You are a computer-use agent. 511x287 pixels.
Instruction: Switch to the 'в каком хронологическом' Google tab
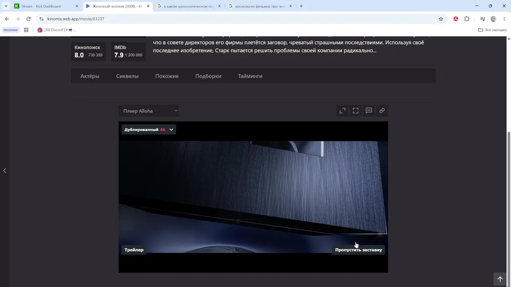(189, 6)
